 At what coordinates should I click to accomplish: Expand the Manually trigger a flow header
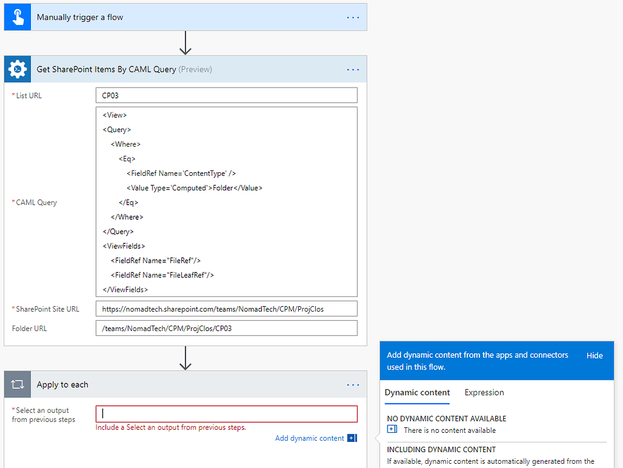[186, 17]
